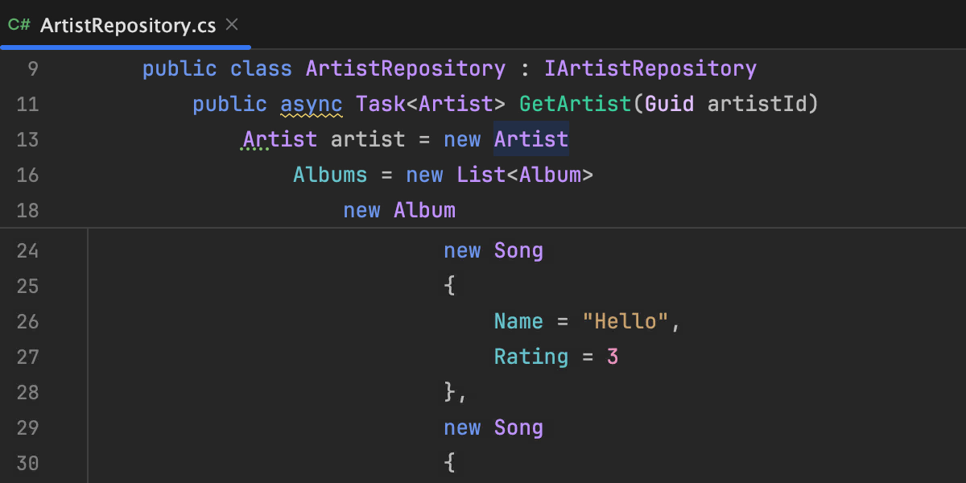Click line number 11 in the gutter
This screenshot has height=483, width=966.
click(x=27, y=105)
